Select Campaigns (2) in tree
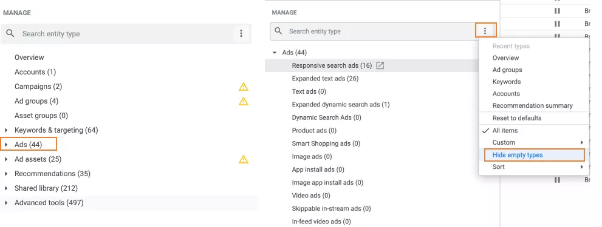The height and width of the screenshot is (227, 602). (x=38, y=87)
